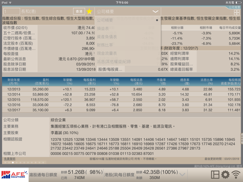The image size is (243, 182).
Task: Tap major shareholder 李嘉誠 (30.10%)
Action: [x=64, y=133]
